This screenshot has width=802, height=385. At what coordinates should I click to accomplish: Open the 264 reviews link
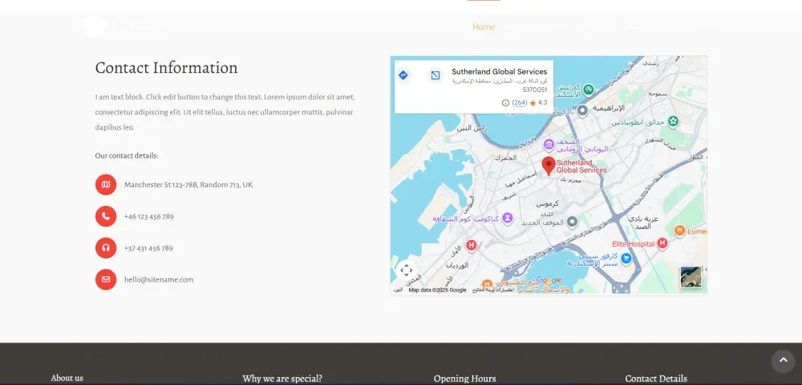click(520, 102)
